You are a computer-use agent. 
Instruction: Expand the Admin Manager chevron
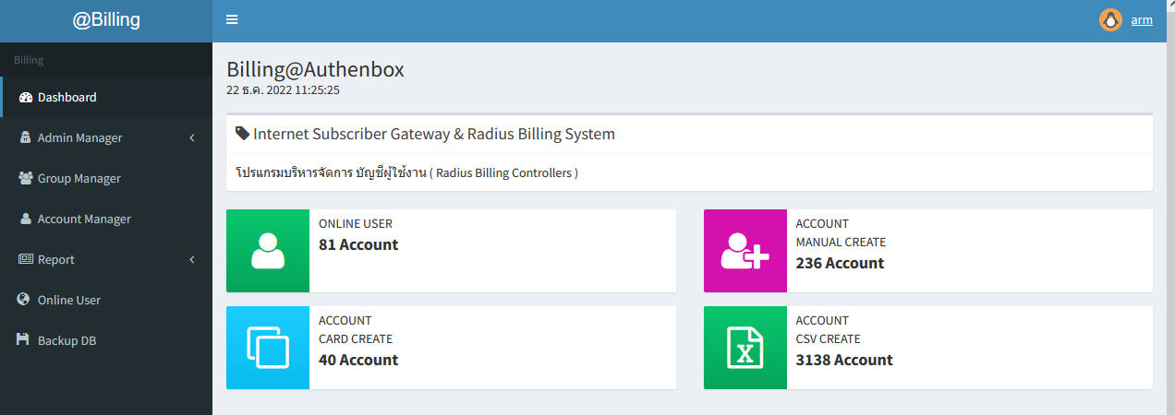(192, 138)
